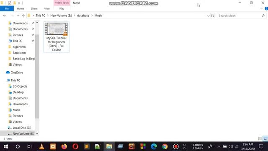Select OneDrive in the navigation pane
268x151 pixels.
(17, 73)
